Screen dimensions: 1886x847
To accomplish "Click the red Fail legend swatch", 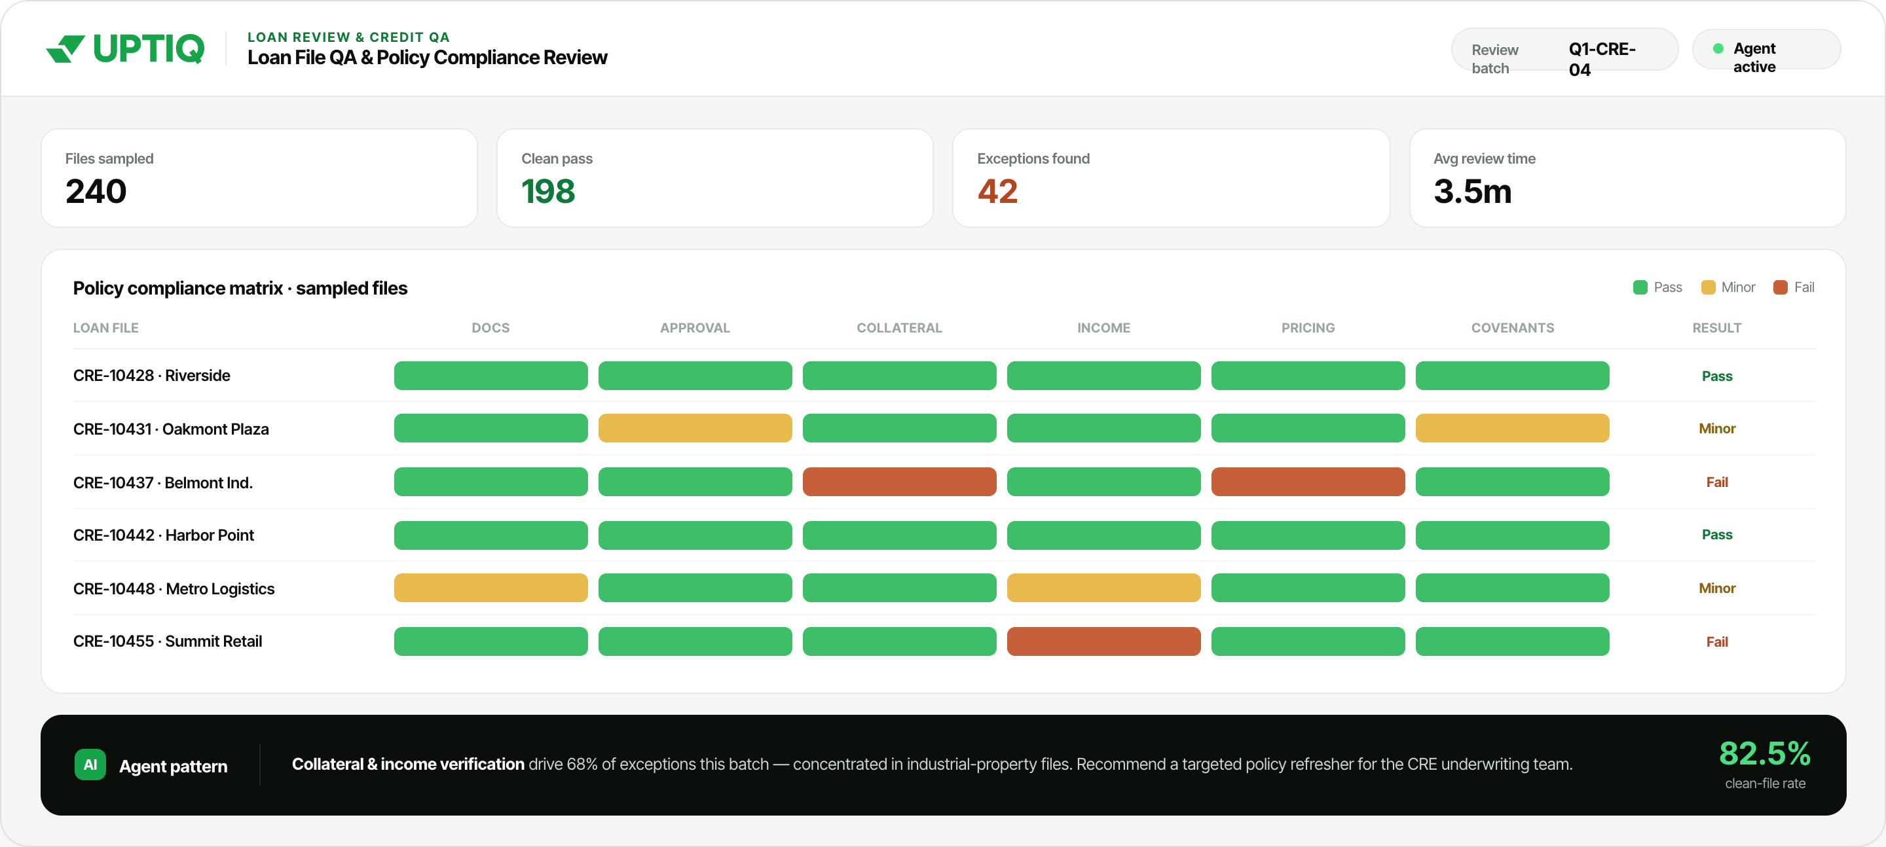I will coord(1780,287).
